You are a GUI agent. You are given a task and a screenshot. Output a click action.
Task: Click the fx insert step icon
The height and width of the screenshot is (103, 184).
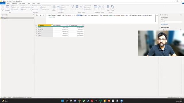pos(44,15)
